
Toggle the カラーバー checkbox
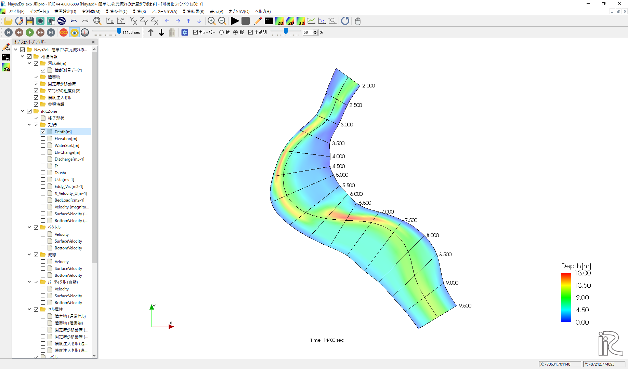tap(196, 32)
